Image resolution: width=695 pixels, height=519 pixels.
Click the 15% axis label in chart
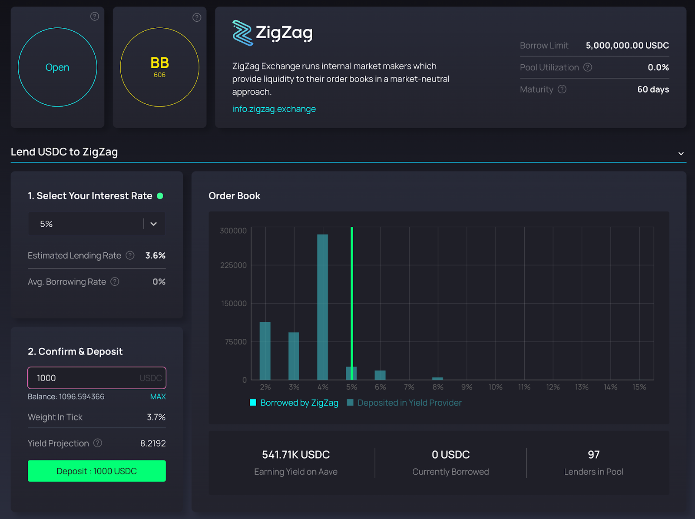click(x=639, y=387)
